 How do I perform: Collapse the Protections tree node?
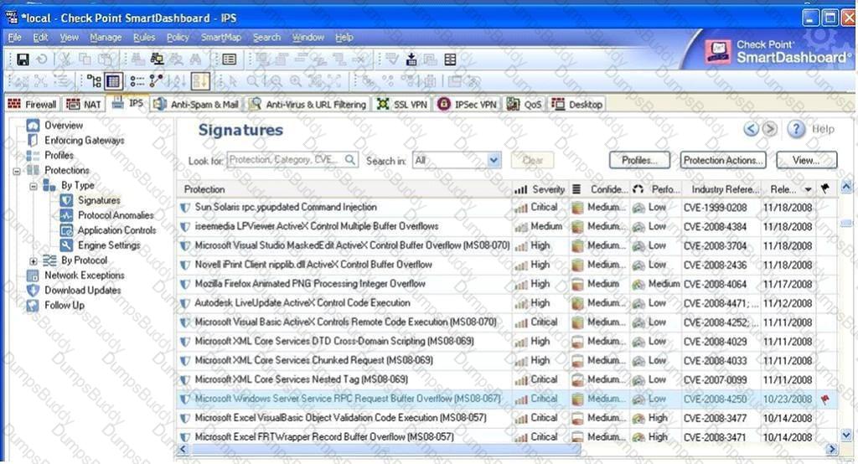17,171
